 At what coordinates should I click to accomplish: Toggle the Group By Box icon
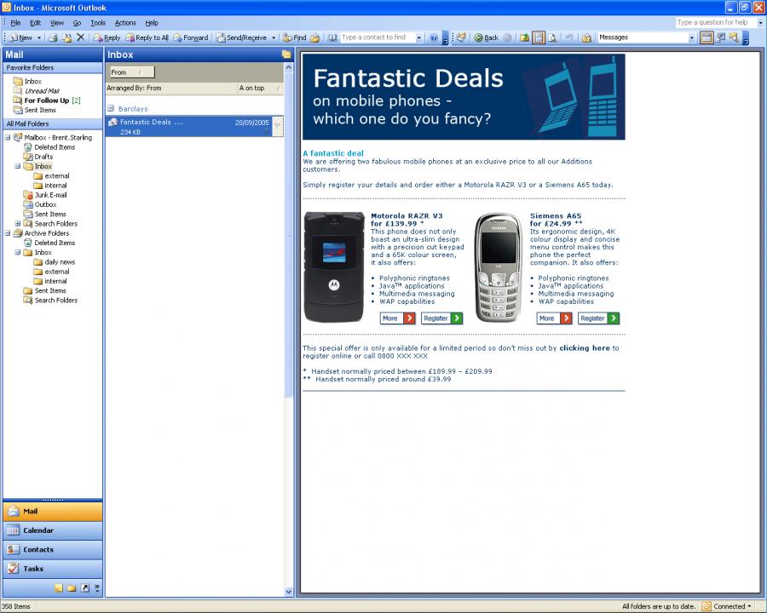click(x=706, y=37)
